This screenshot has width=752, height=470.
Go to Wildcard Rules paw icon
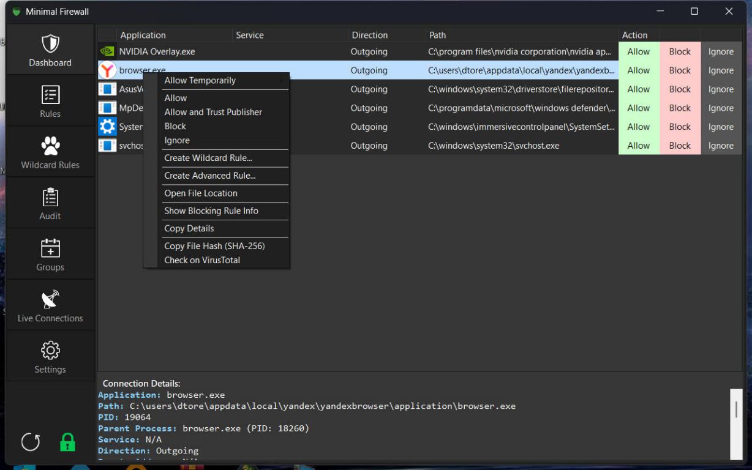click(x=50, y=146)
